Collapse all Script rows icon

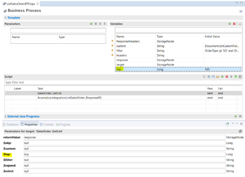click(x=213, y=77)
